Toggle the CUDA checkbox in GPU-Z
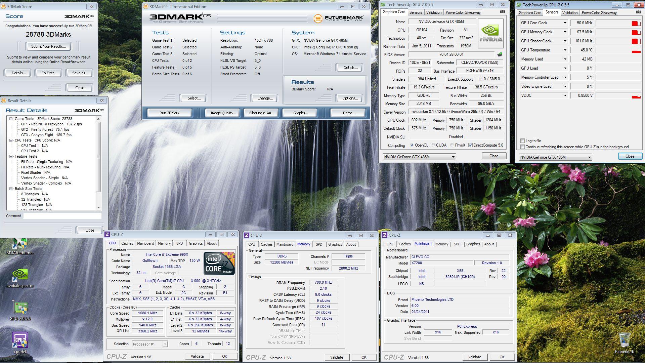 [433, 145]
